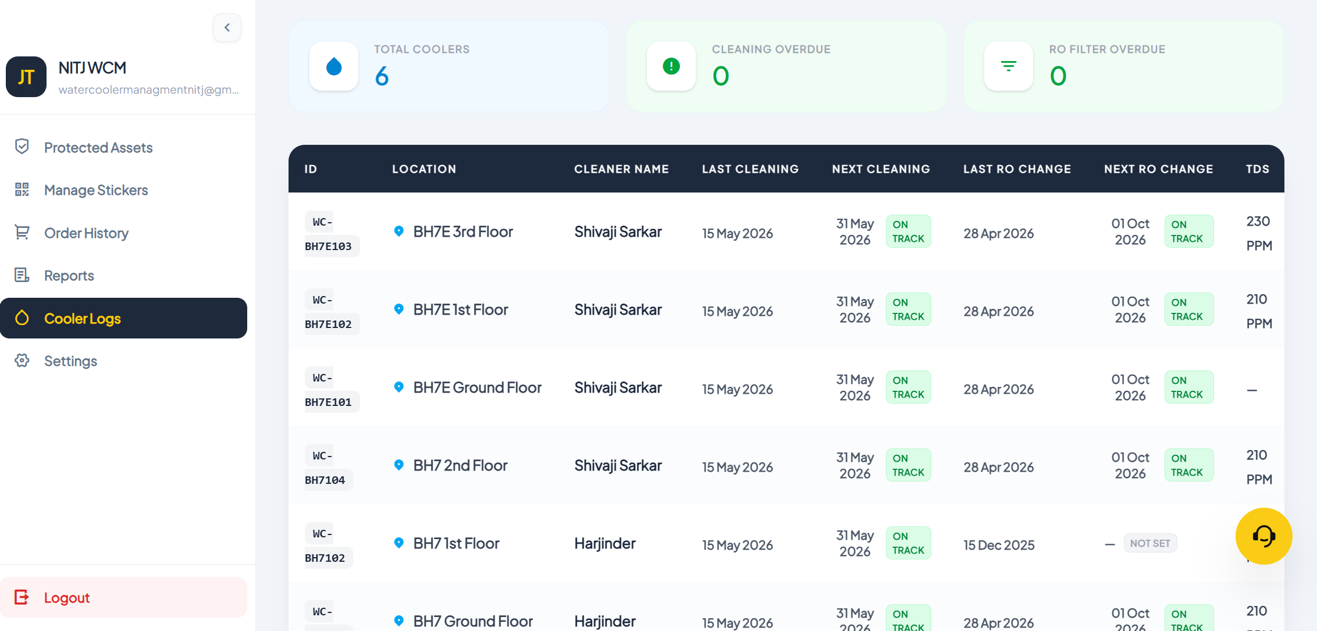
Task: Select Cooler Logs in the sidebar
Action: (123, 318)
